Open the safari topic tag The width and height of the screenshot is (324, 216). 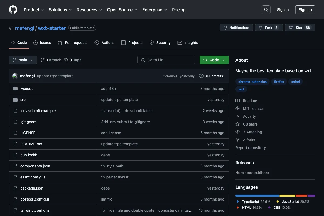point(296,82)
